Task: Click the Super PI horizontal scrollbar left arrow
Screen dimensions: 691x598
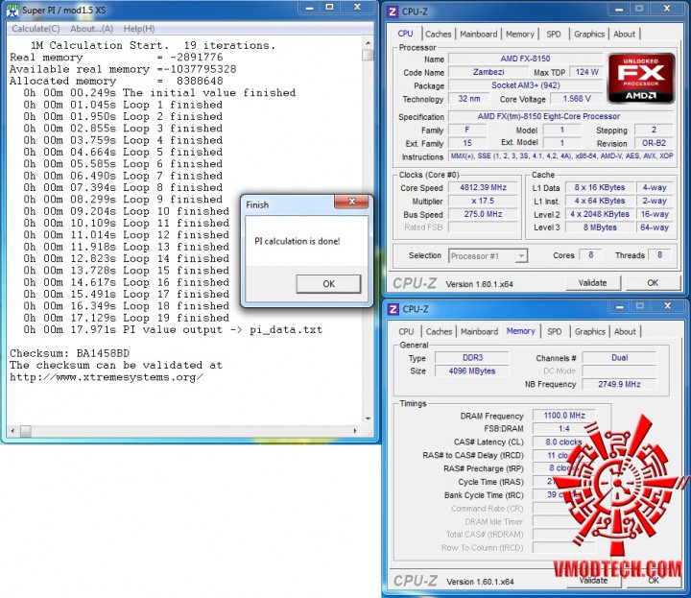Action: (12, 431)
